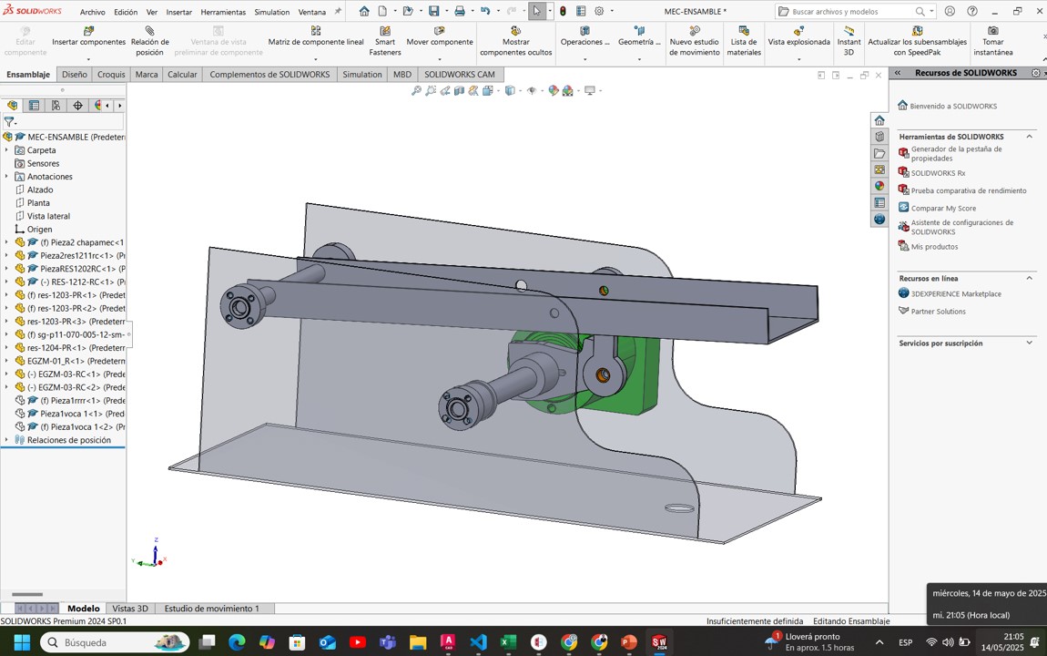This screenshot has height=656, width=1047.
Task: Activate Instant 3D
Action: click(849, 41)
